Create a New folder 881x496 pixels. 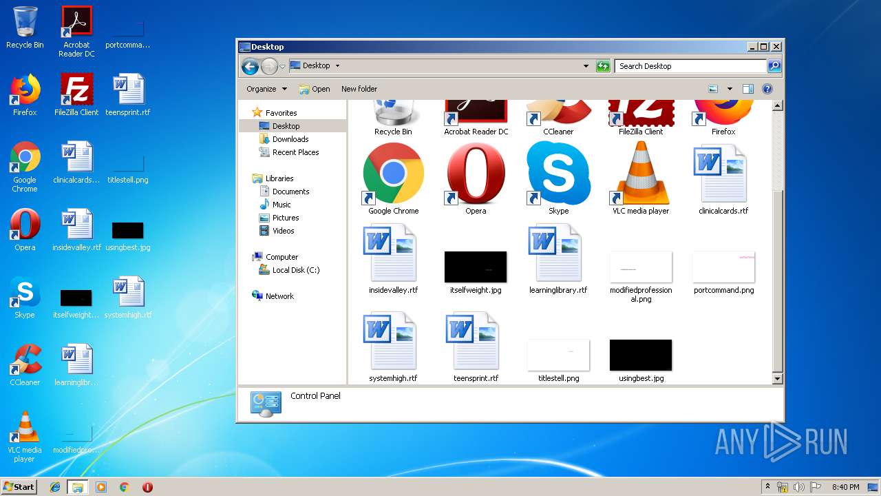[359, 89]
